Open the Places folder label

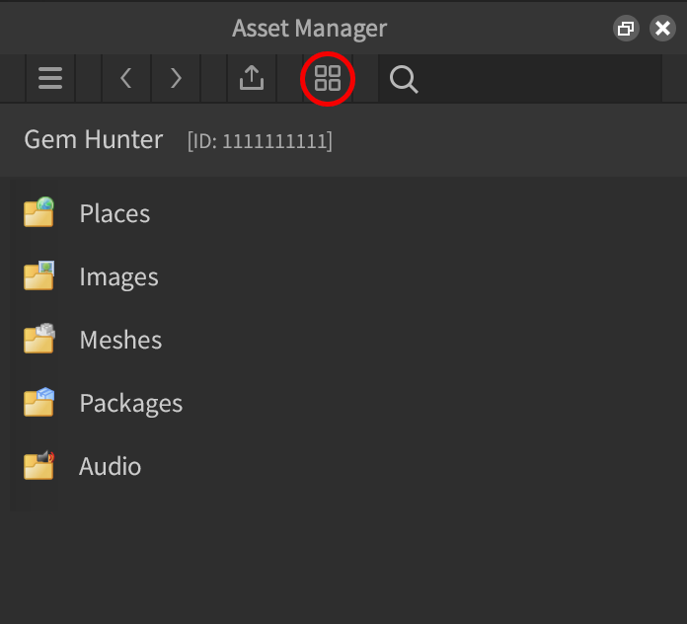pyautogui.click(x=114, y=213)
